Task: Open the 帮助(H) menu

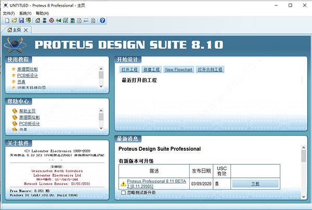Action: click(42, 14)
